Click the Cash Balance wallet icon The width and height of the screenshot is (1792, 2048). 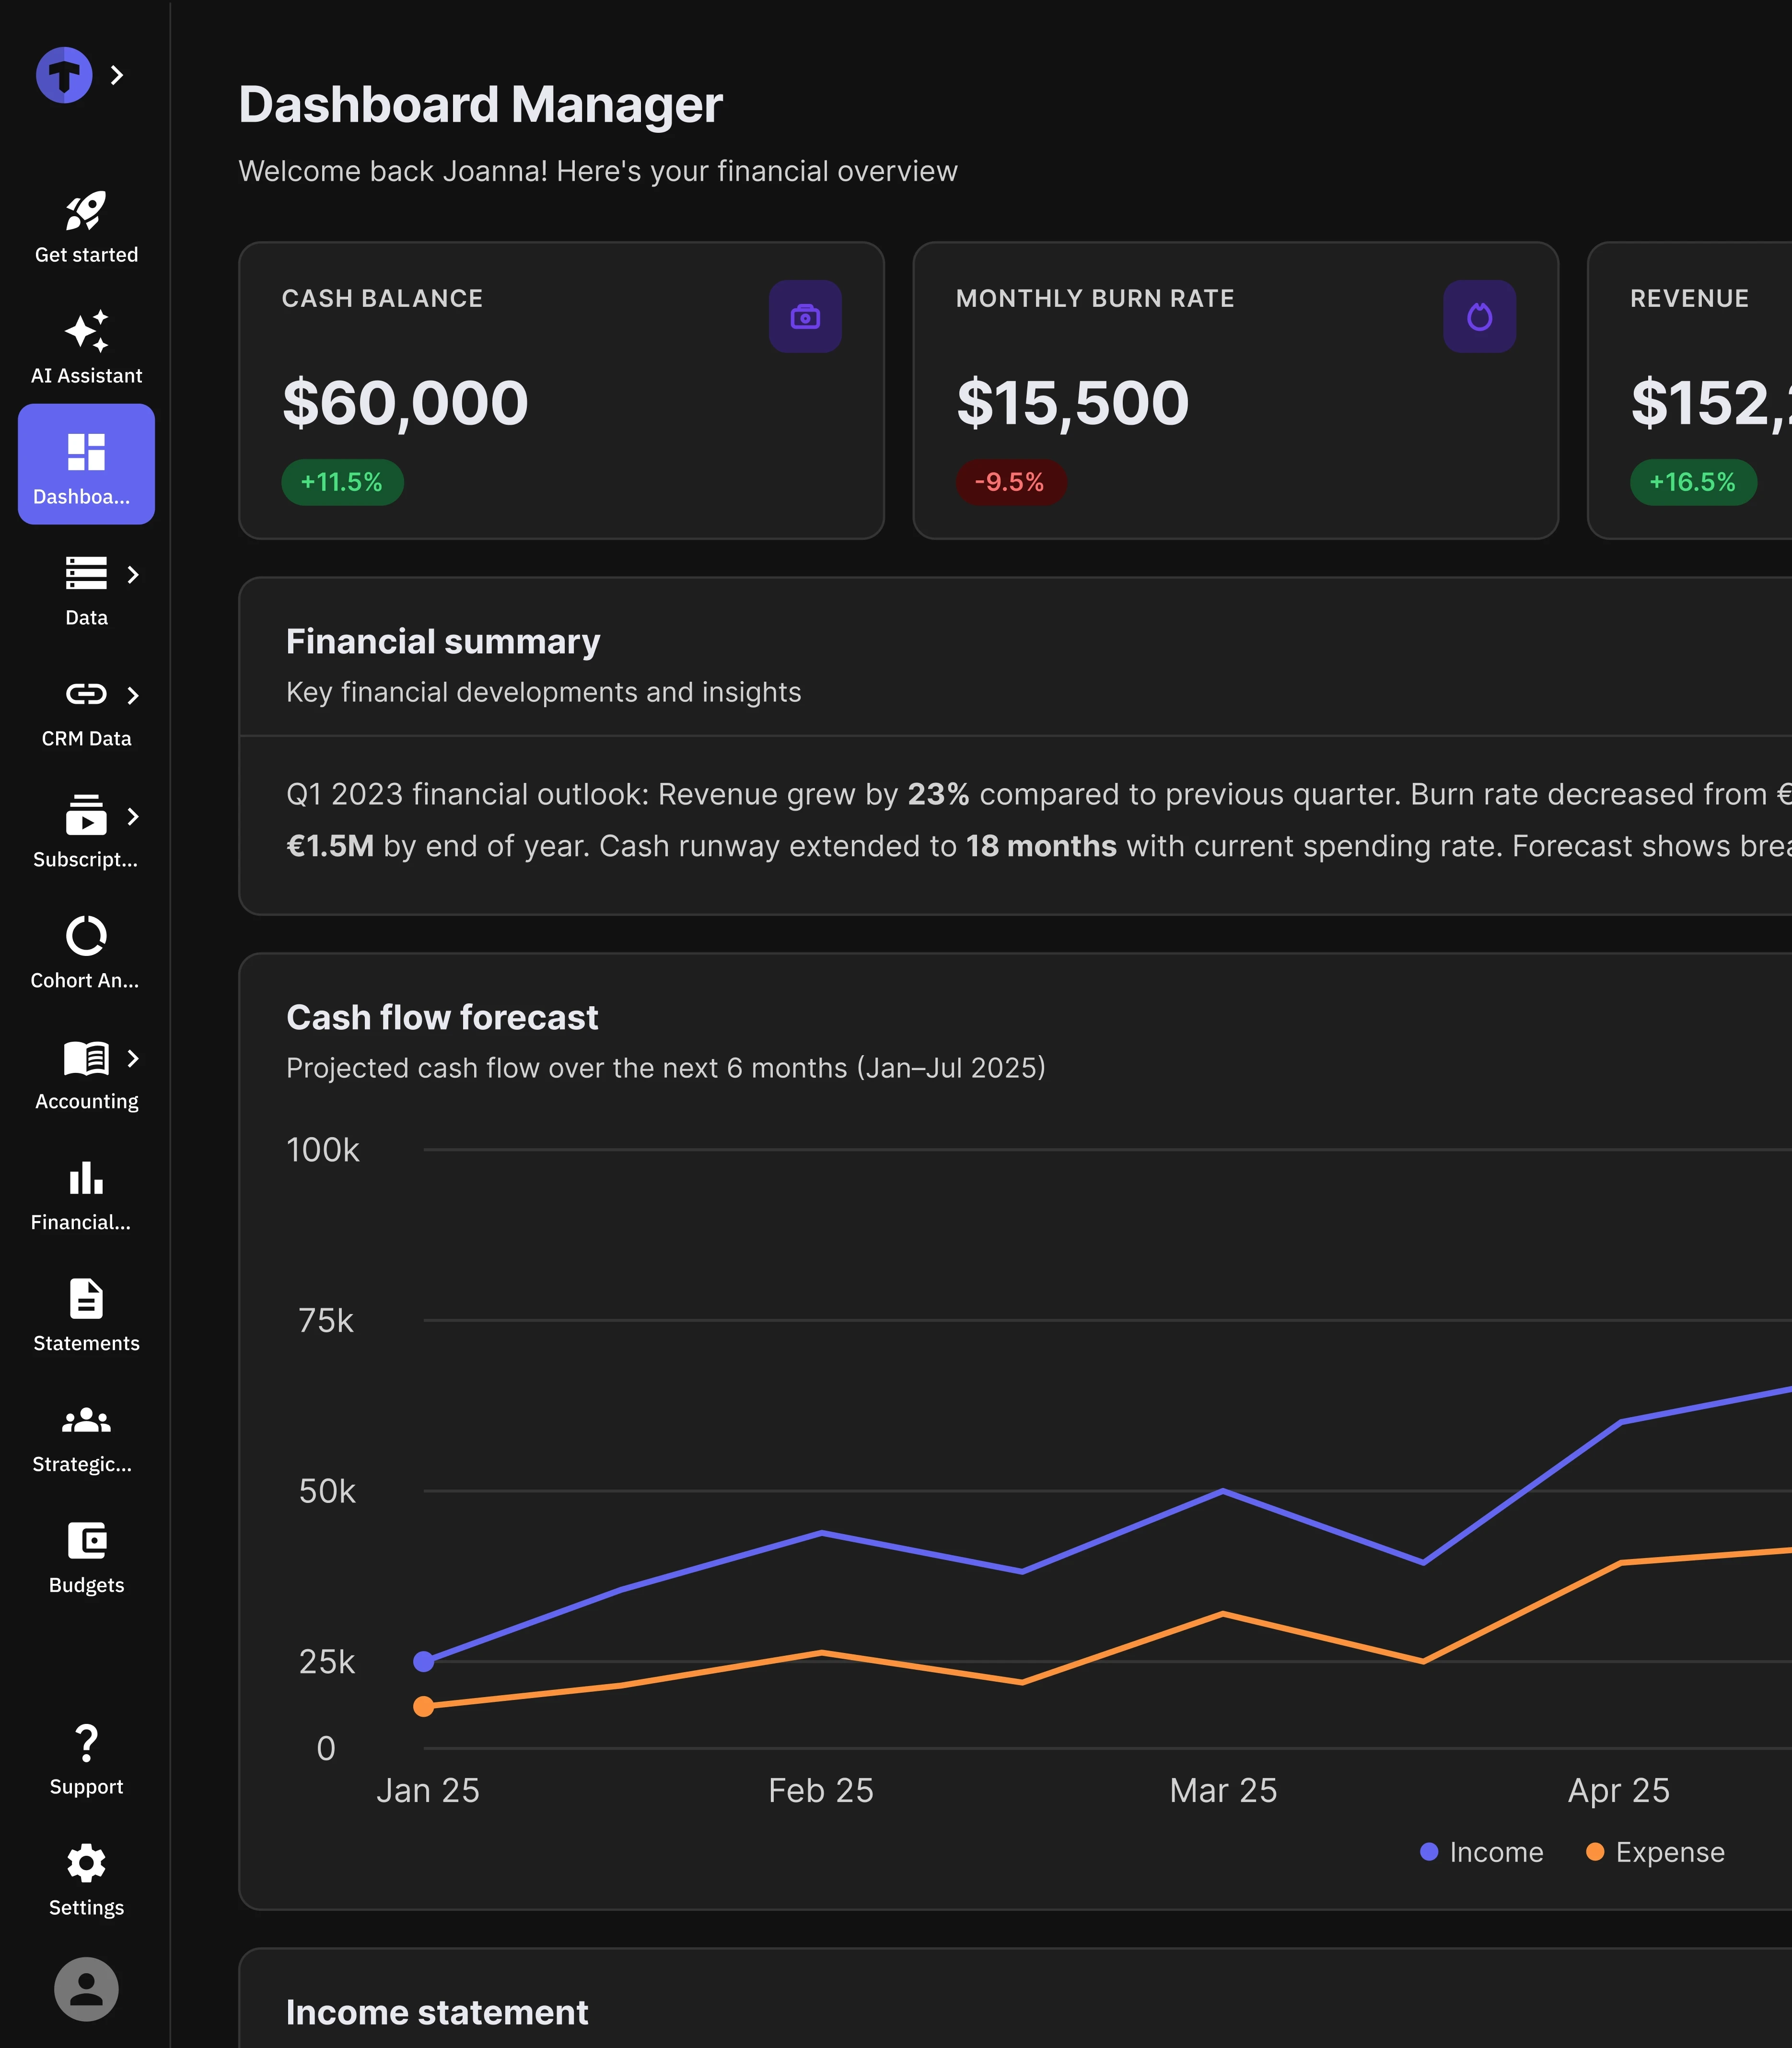tap(805, 317)
